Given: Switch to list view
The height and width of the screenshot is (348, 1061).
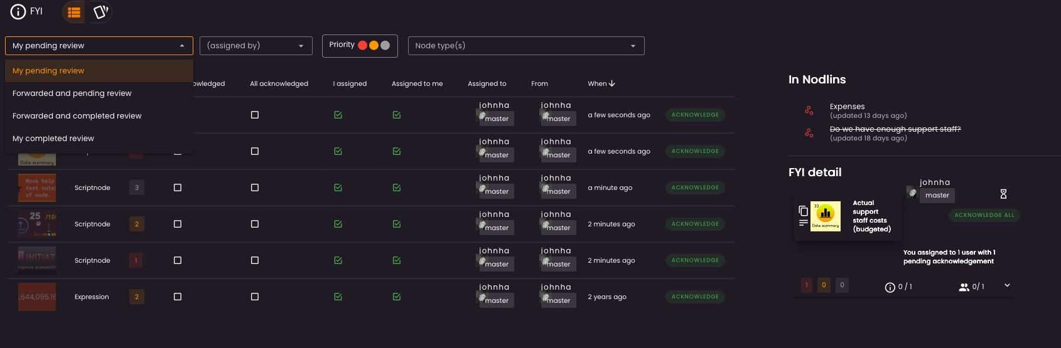Looking at the screenshot, I should pyautogui.click(x=74, y=12).
